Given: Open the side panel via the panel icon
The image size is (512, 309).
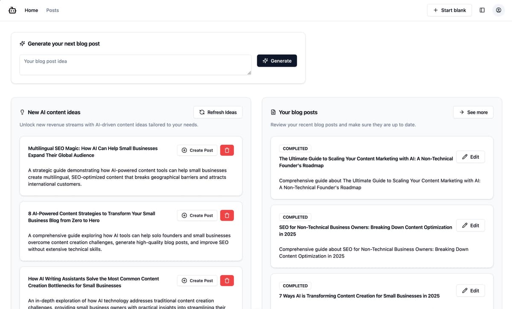Looking at the screenshot, I should 482,10.
